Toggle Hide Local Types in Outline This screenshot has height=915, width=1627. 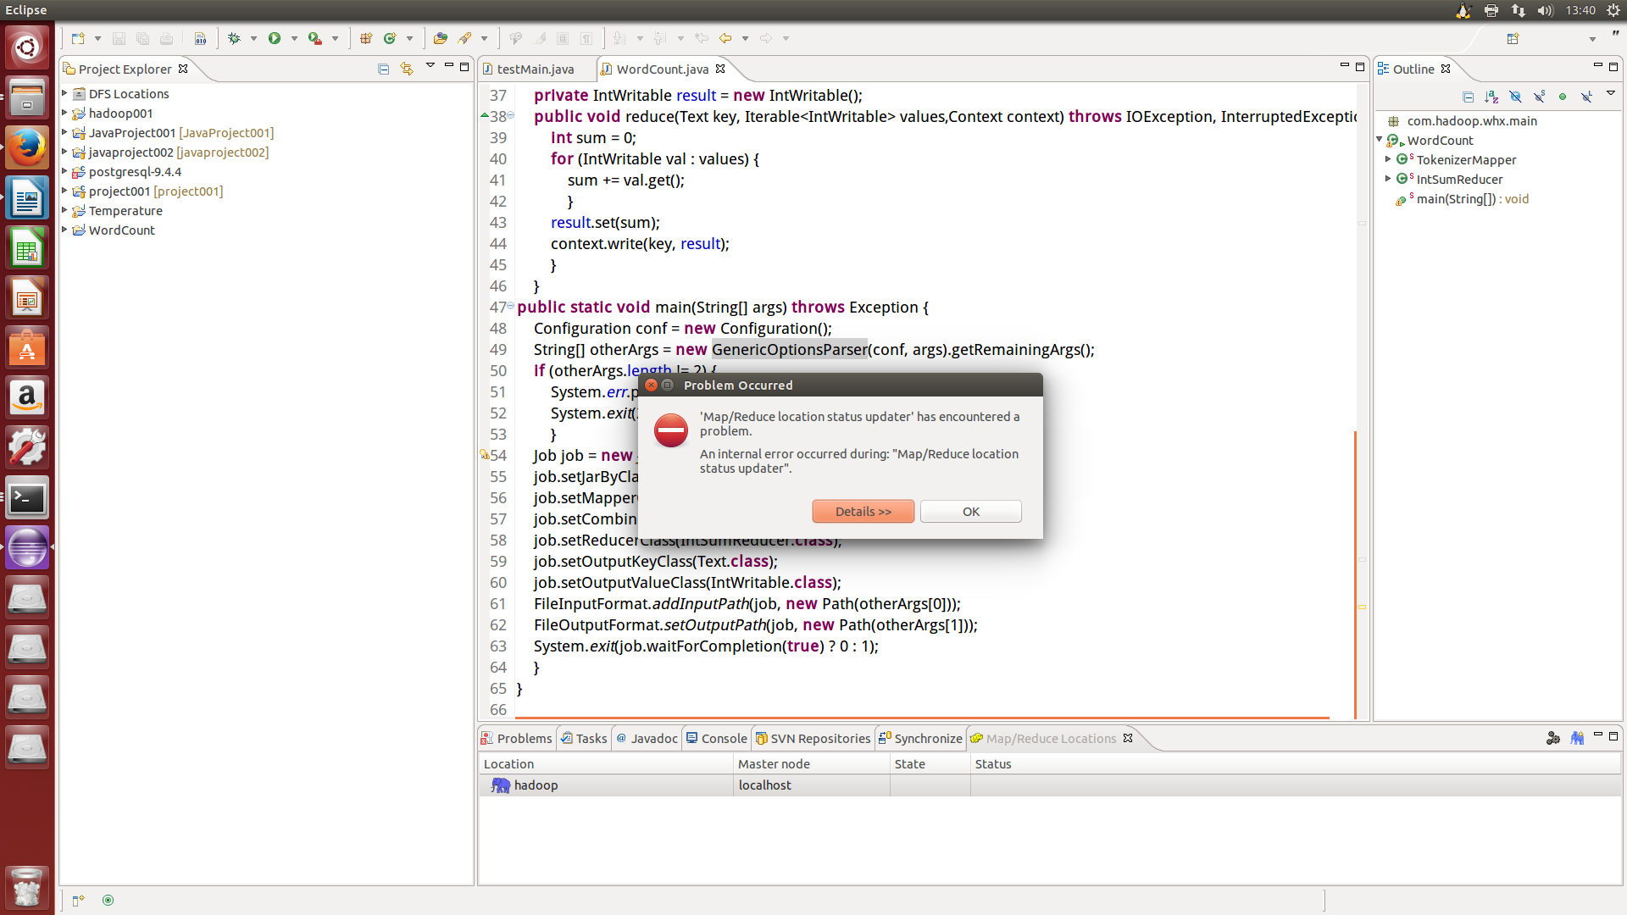[1586, 97]
